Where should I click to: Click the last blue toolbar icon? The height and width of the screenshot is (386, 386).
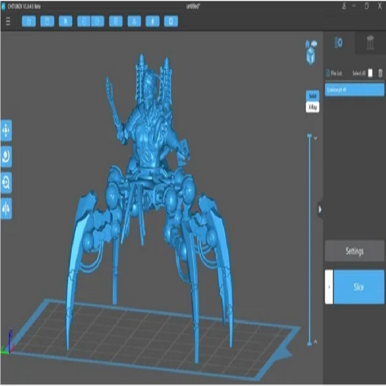(x=171, y=21)
